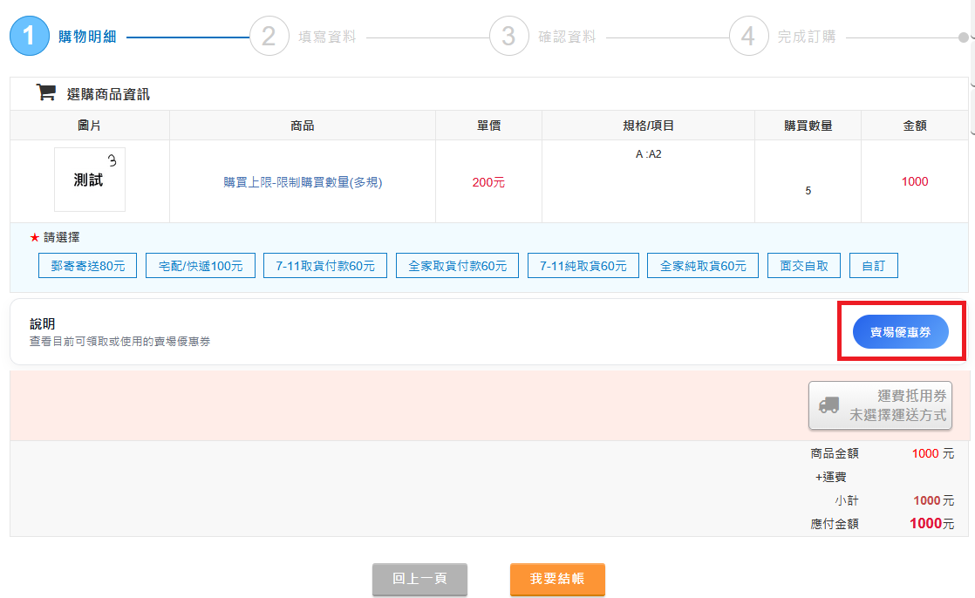Pick 全家純取貨60元 shipping option
The width and height of the screenshot is (975, 598).
tap(703, 266)
